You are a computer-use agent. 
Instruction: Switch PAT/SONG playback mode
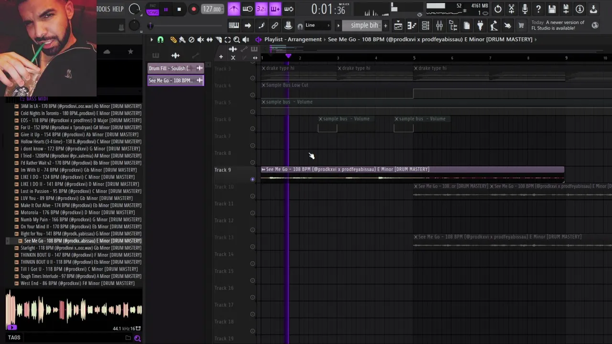pos(153,9)
